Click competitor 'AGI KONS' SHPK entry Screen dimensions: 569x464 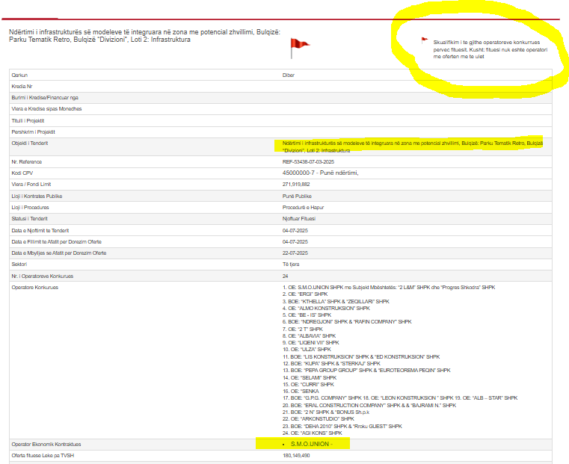[x=312, y=433]
